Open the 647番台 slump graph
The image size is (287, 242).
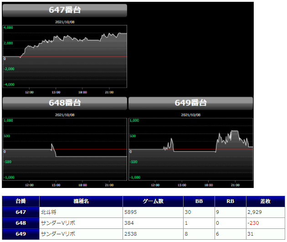point(65,56)
